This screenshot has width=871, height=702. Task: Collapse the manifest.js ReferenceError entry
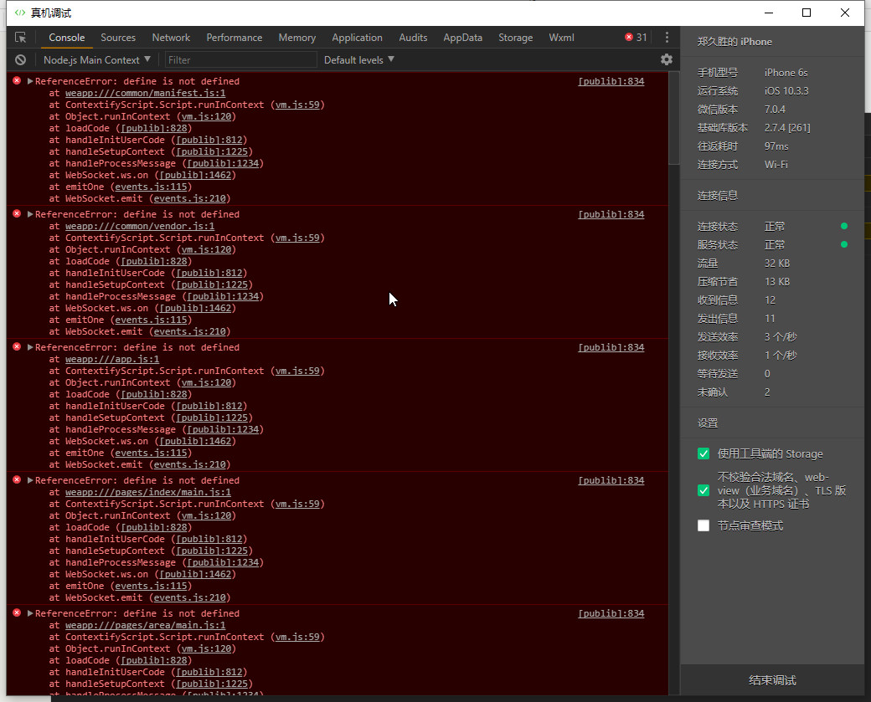click(30, 81)
